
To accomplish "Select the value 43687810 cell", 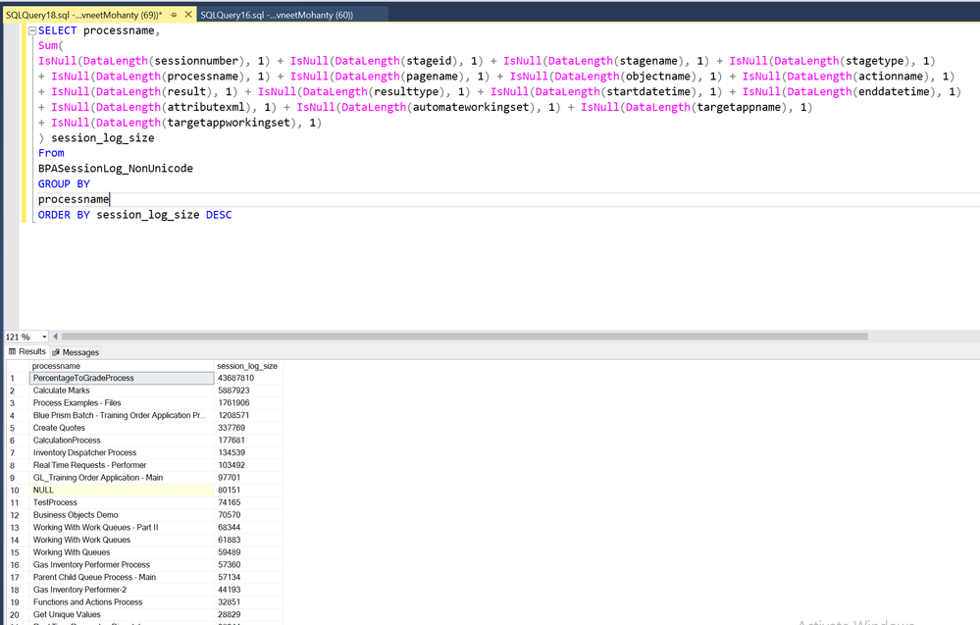I will [248, 378].
